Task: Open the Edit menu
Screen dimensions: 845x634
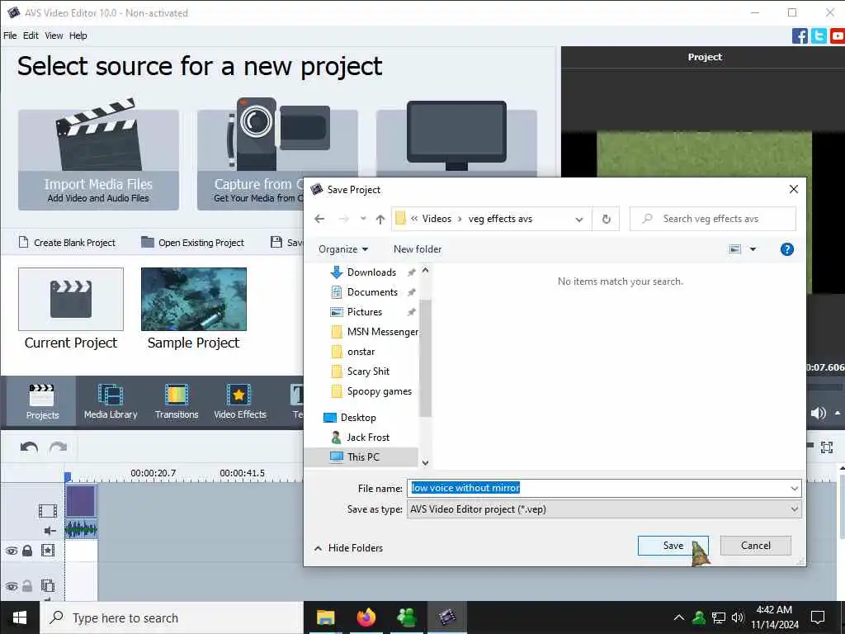Action: point(31,35)
